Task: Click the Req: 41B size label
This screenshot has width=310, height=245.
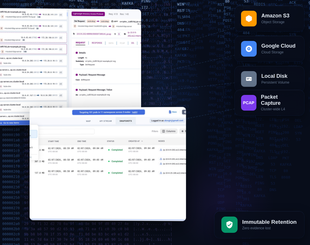Action: pyautogui.click(x=113, y=14)
